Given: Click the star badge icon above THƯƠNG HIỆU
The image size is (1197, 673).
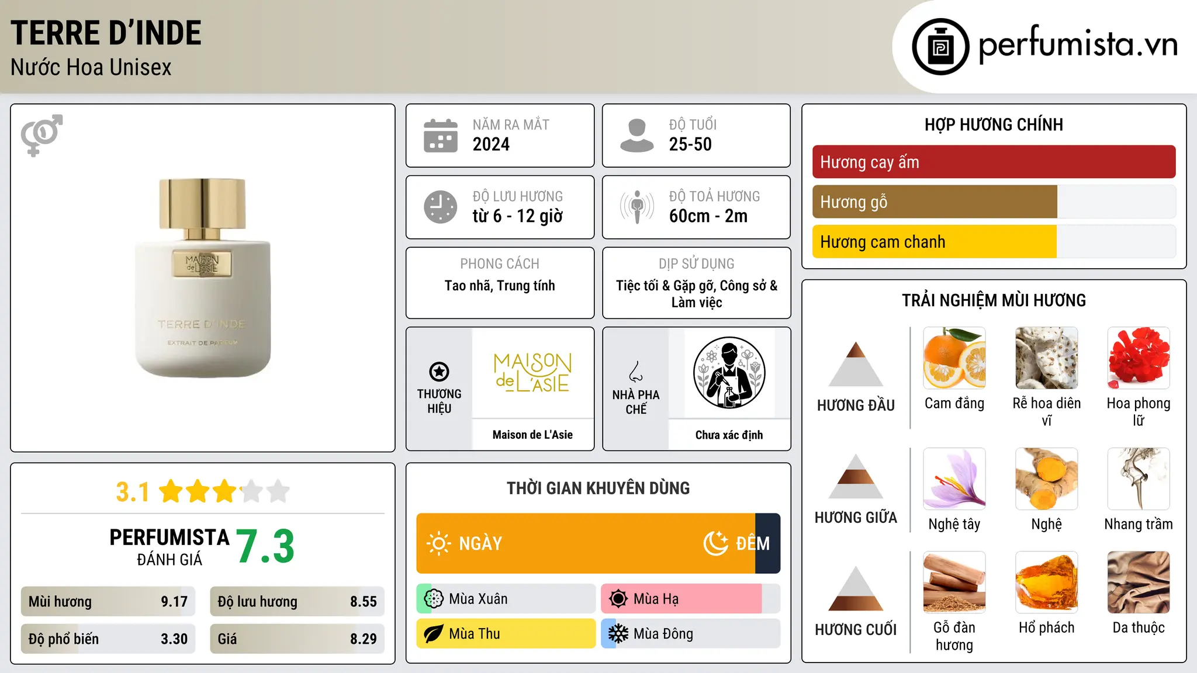Looking at the screenshot, I should tap(439, 371).
